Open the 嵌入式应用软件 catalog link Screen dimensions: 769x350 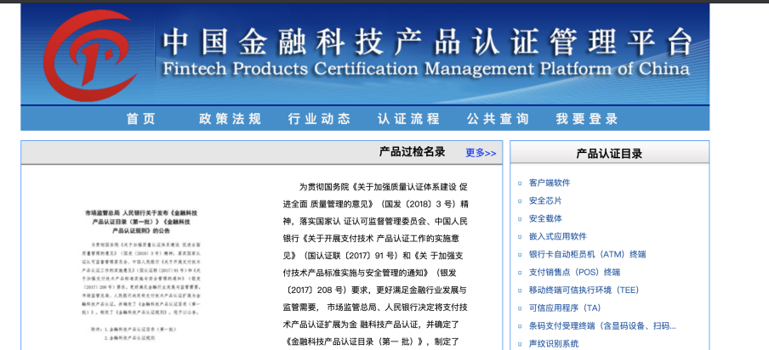558,236
